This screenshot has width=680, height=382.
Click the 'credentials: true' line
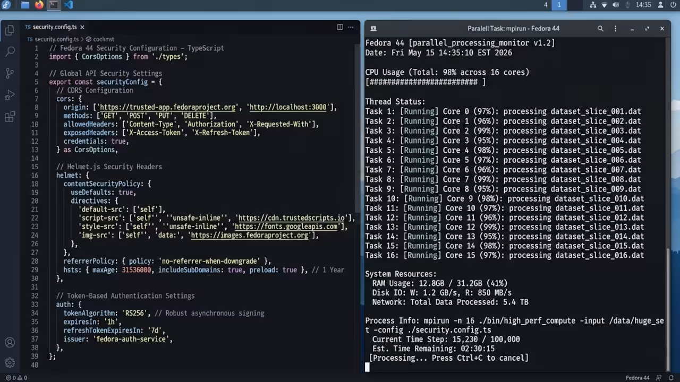[96, 141]
